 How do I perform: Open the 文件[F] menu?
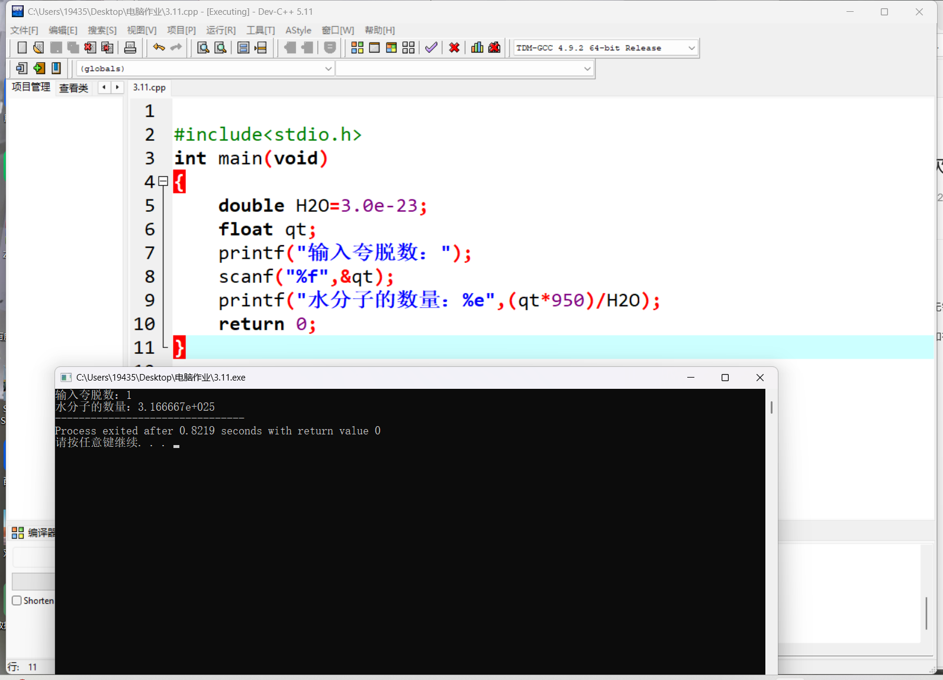pyautogui.click(x=24, y=30)
